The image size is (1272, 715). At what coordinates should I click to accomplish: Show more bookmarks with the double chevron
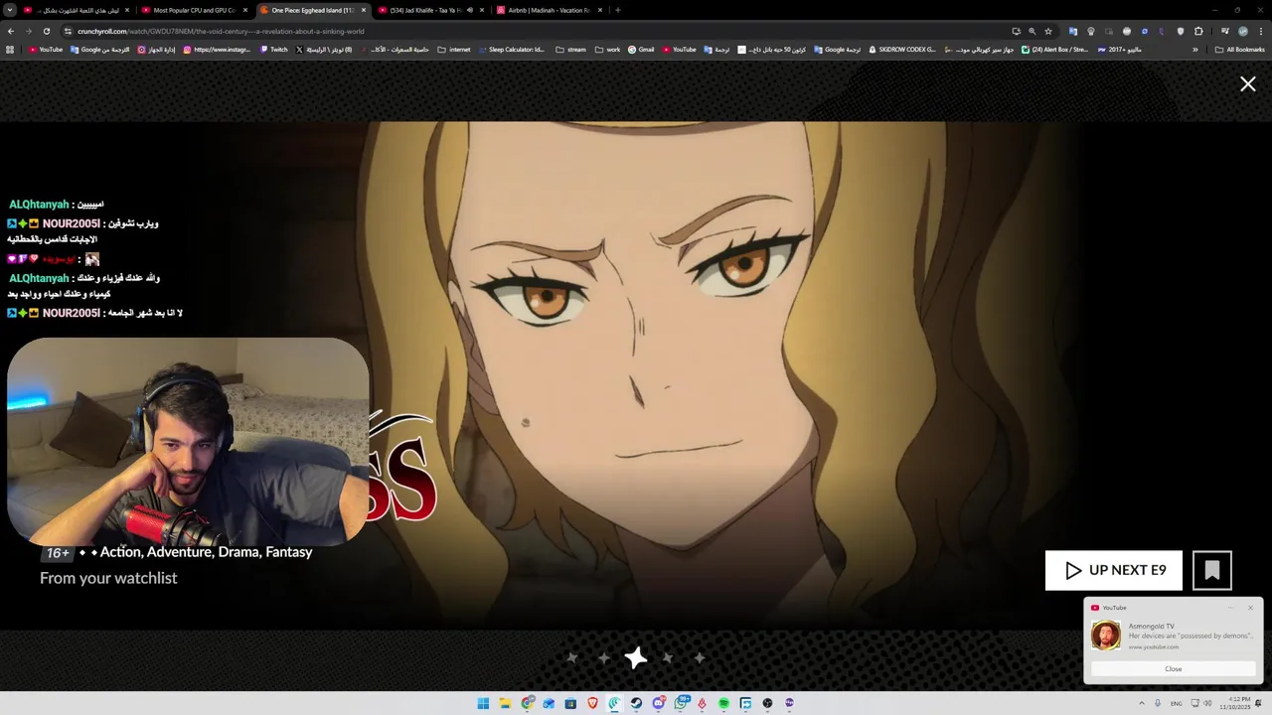[1195, 49]
